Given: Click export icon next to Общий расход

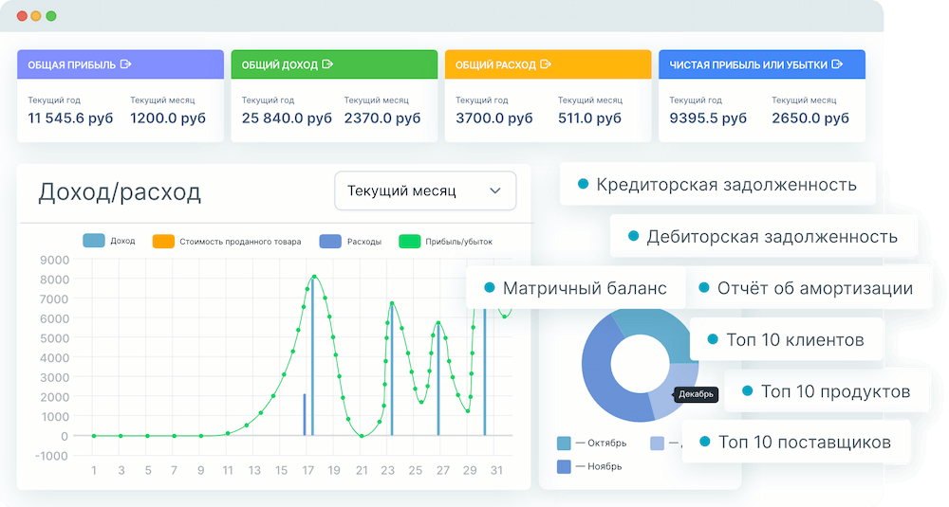Looking at the screenshot, I should click(545, 64).
